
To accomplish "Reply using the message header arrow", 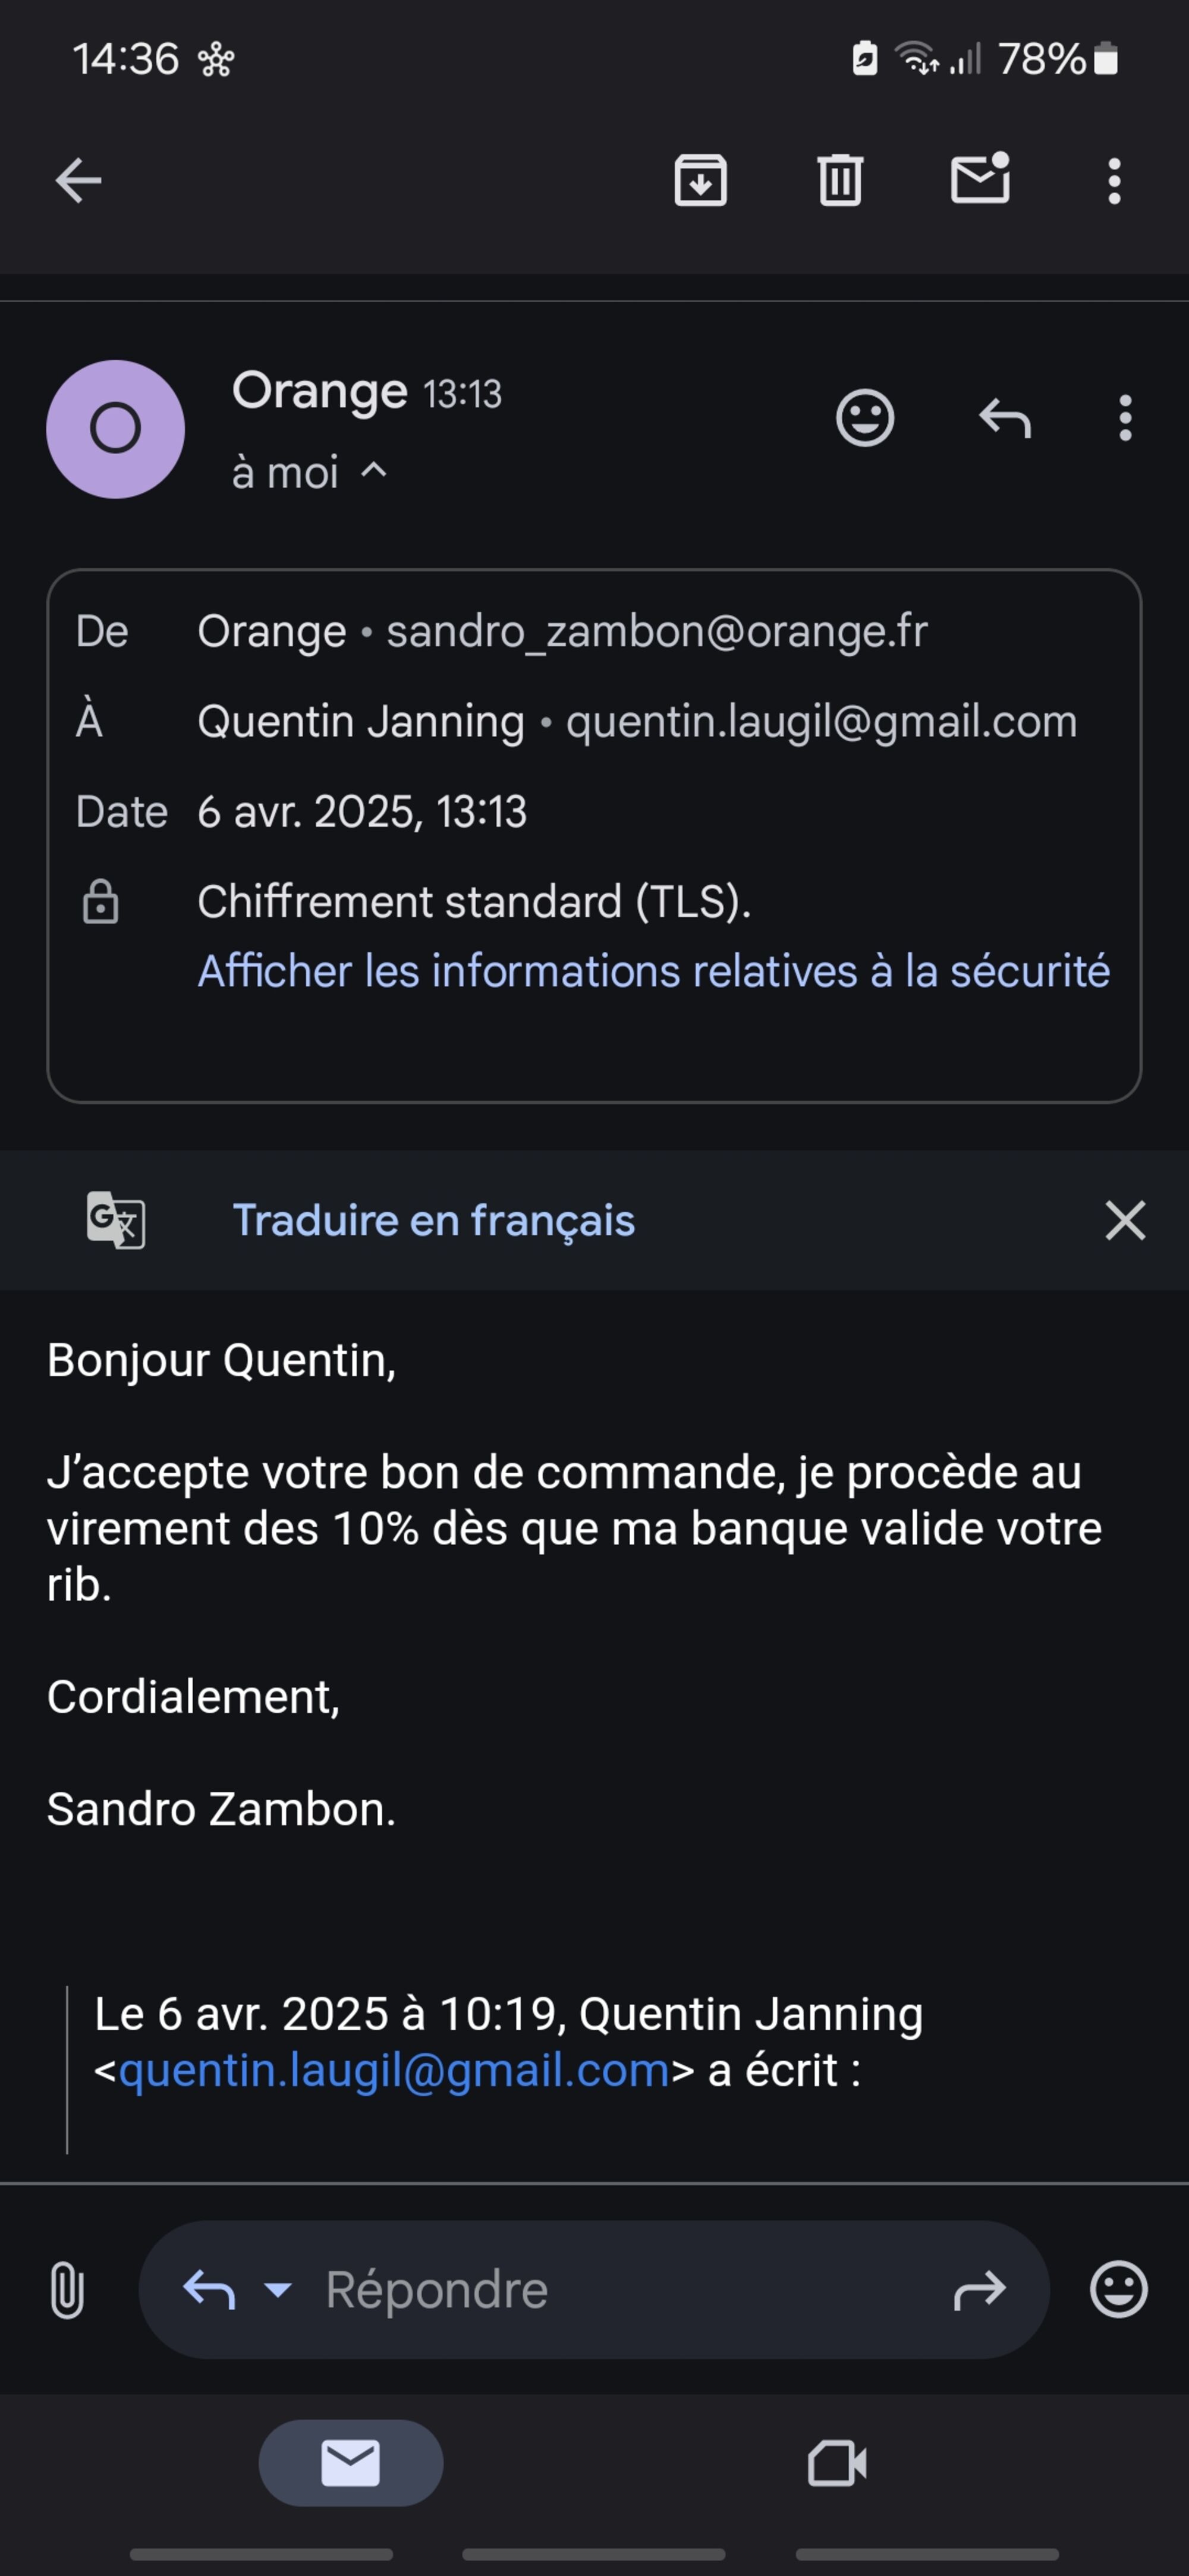I will point(1004,418).
